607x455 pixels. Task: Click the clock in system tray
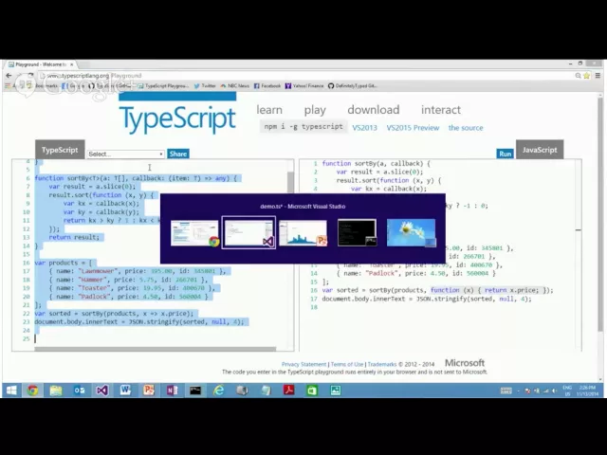587,391
